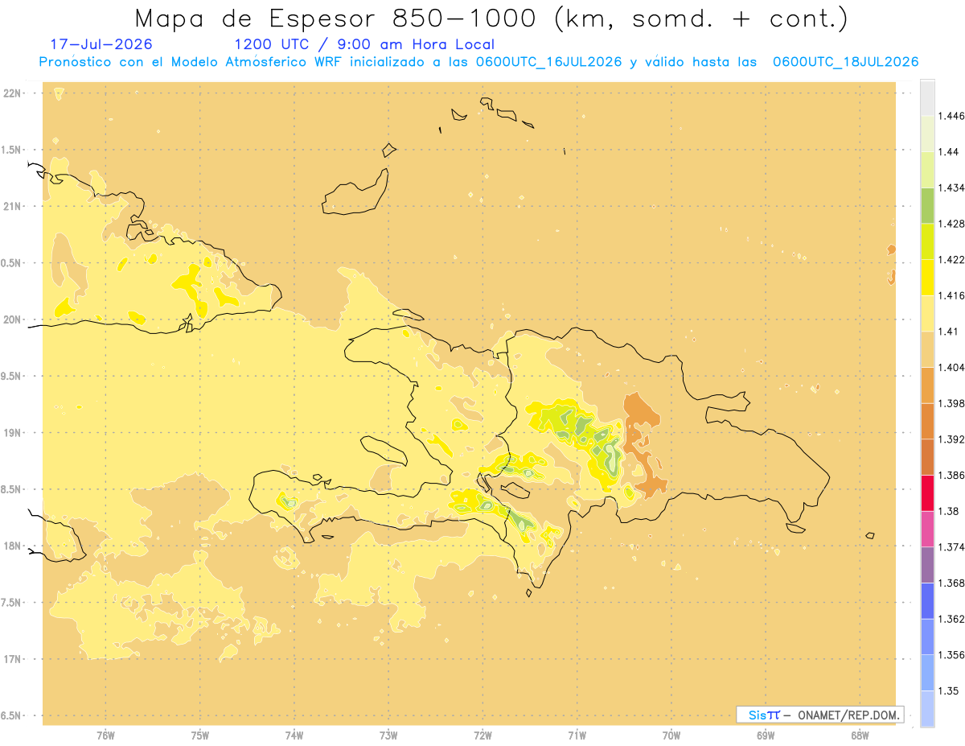Click the longitude label '69W'
This screenshot has height=746, width=965.
point(766,736)
